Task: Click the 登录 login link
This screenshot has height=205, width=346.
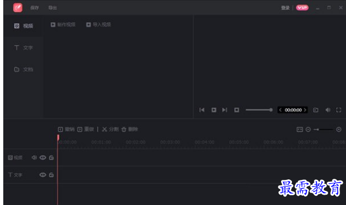Action: pos(285,8)
